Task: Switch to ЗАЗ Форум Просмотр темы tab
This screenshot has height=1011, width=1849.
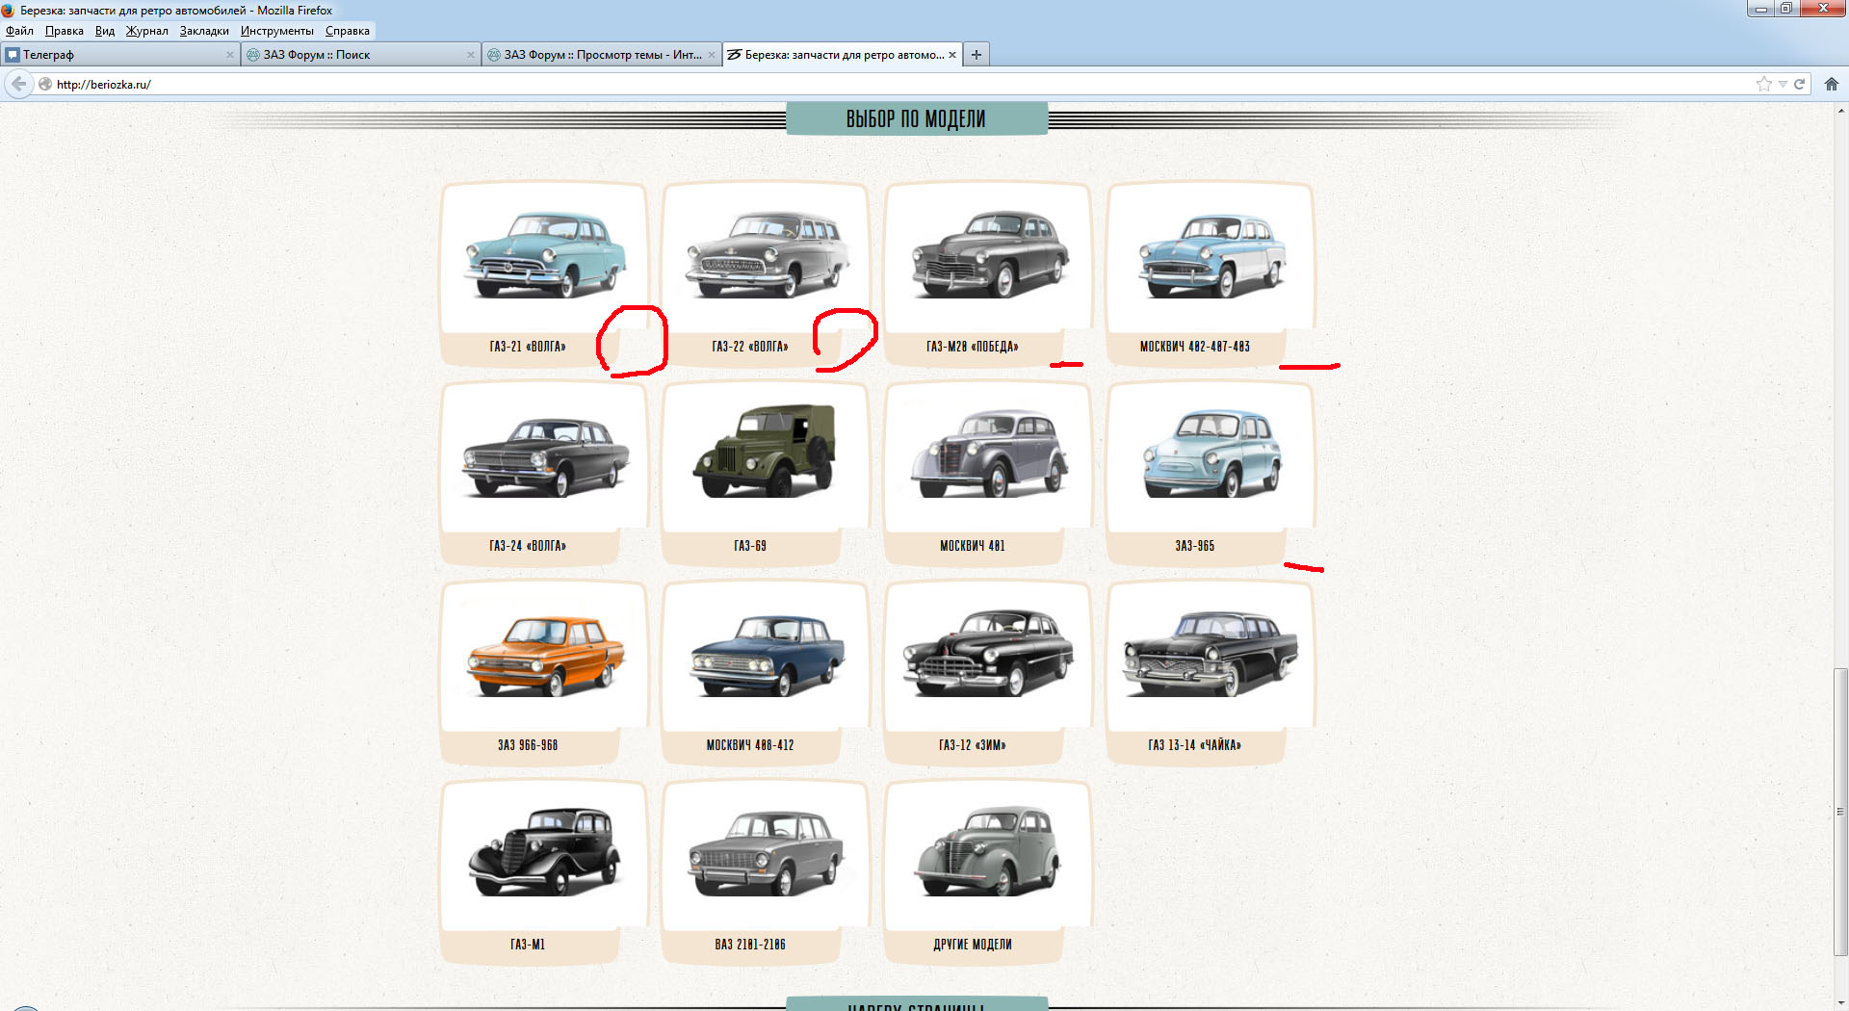Action: click(x=601, y=55)
